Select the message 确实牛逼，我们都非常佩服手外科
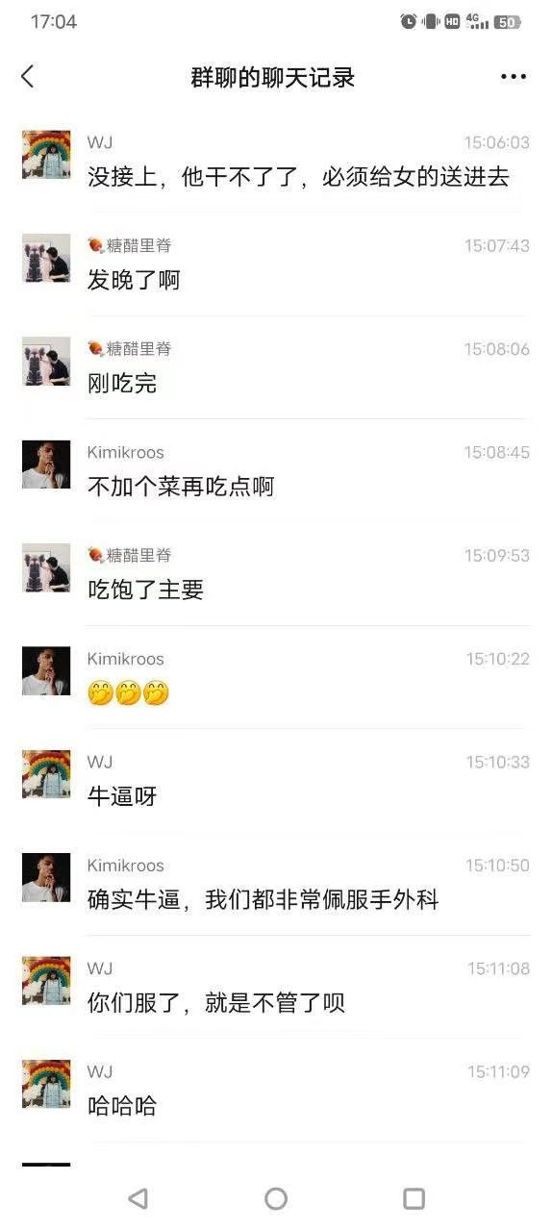This screenshot has width=552, height=1231. [x=263, y=900]
